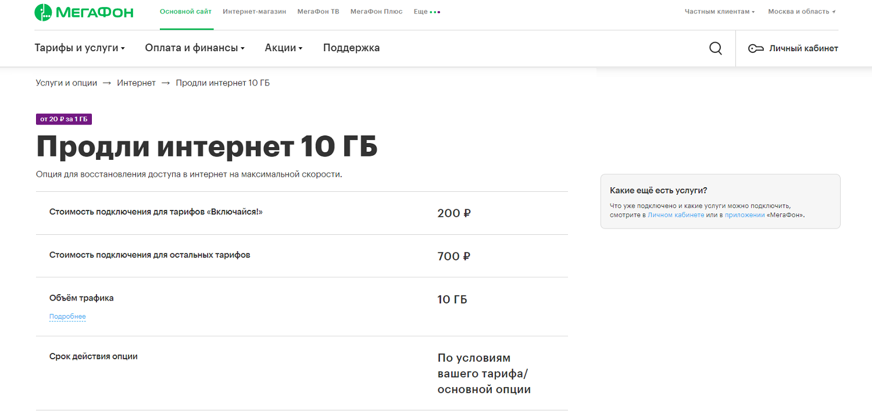Open the Поддержка section
Image resolution: width=872 pixels, height=418 pixels.
click(x=352, y=48)
